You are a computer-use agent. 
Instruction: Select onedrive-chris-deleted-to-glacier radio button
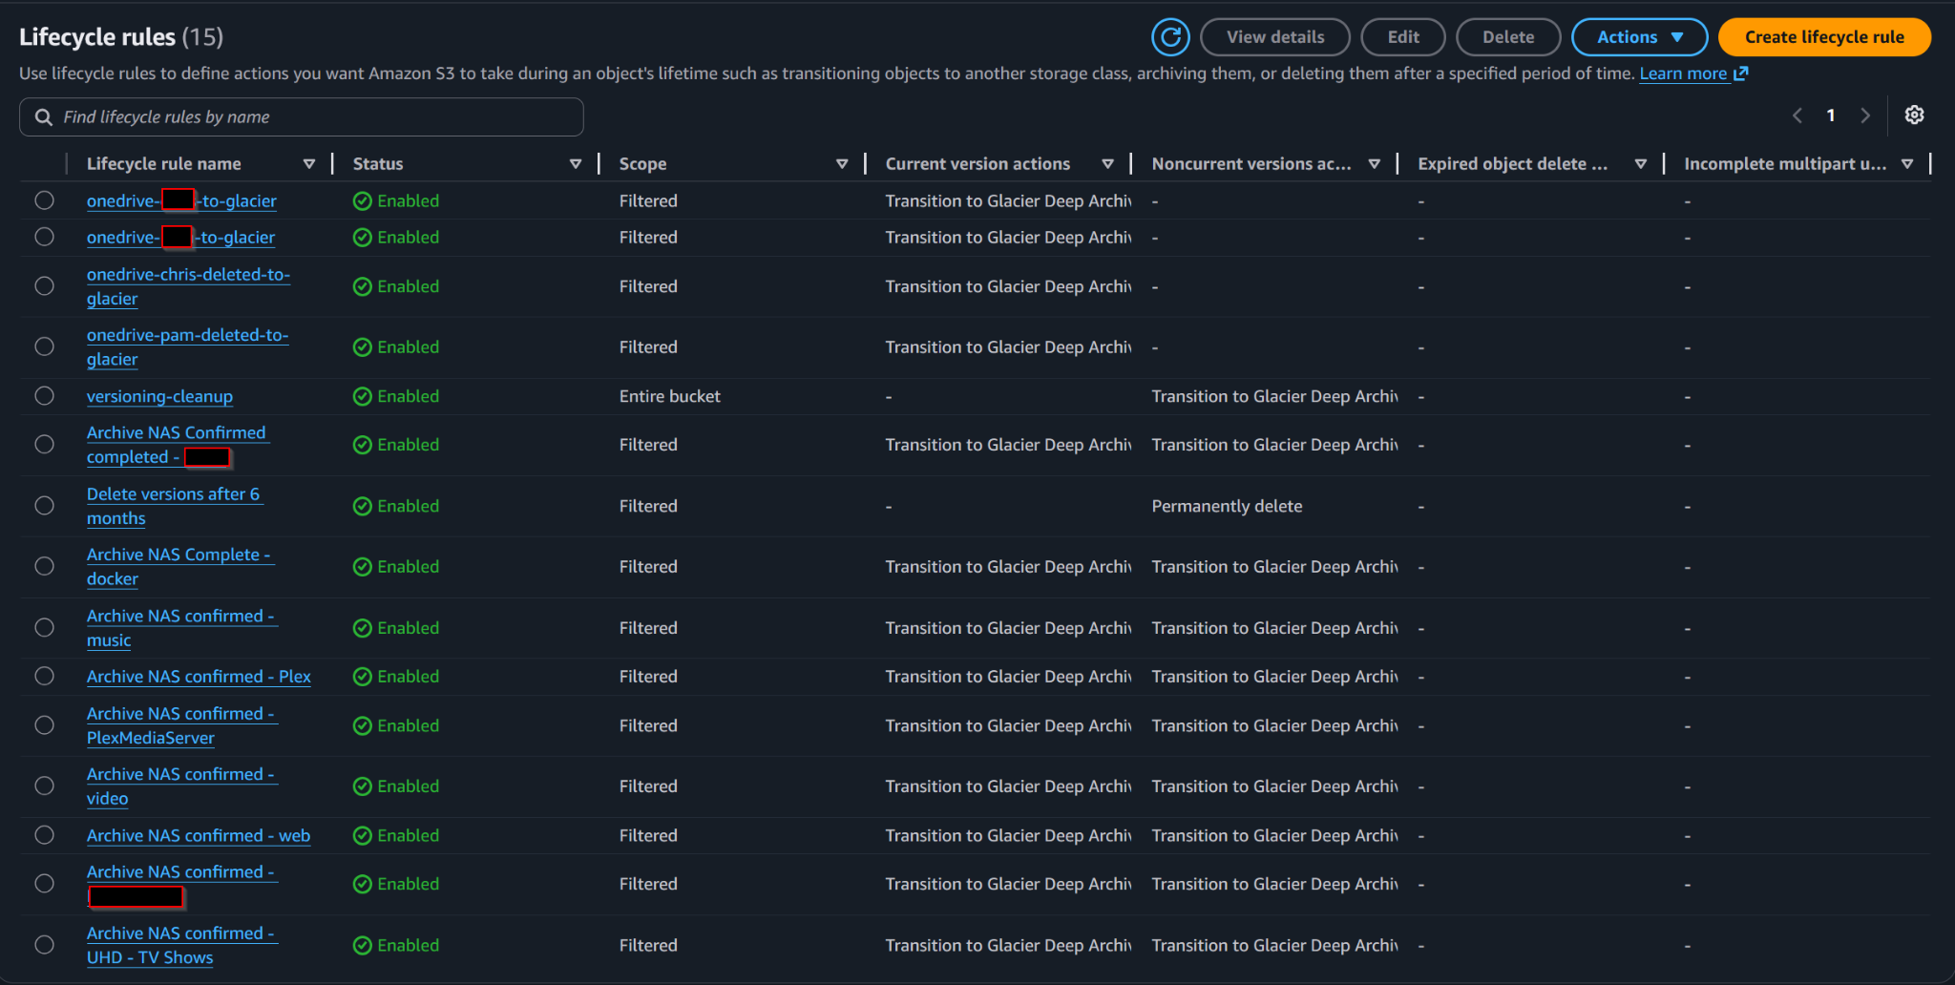[x=44, y=286]
